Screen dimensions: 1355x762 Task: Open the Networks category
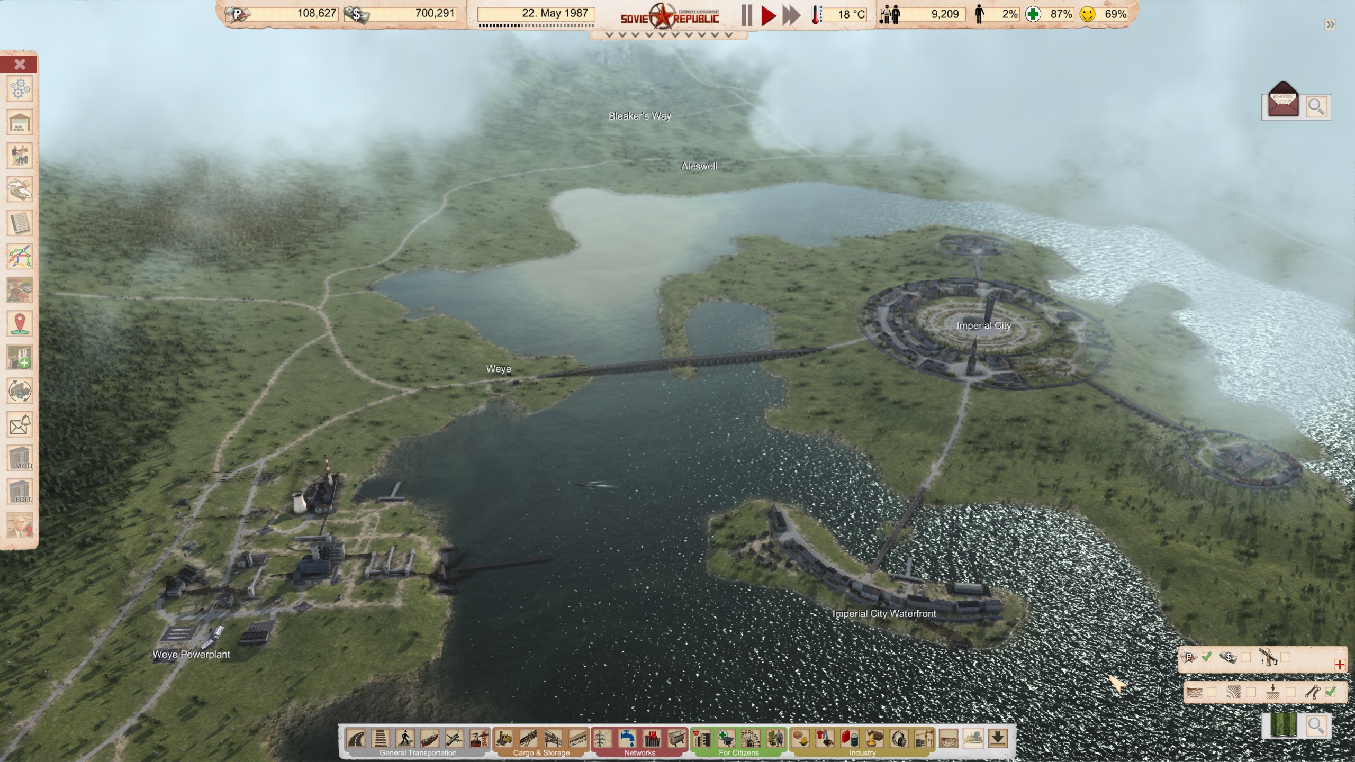(x=639, y=752)
